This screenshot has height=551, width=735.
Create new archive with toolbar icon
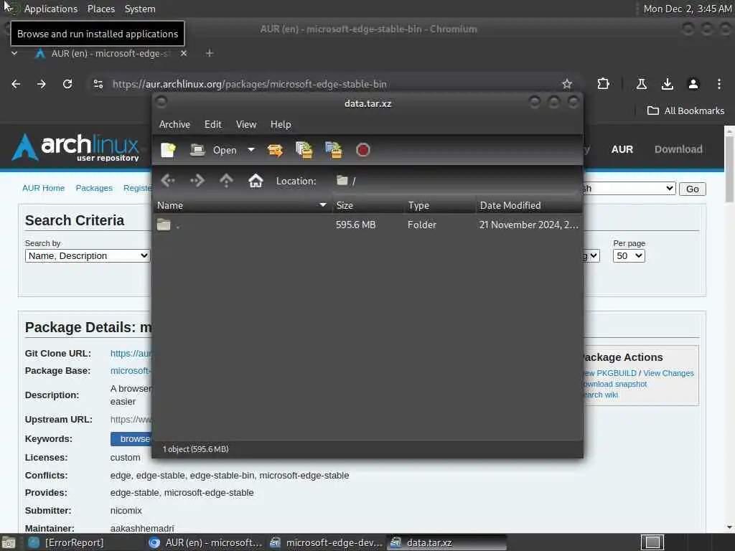click(168, 150)
